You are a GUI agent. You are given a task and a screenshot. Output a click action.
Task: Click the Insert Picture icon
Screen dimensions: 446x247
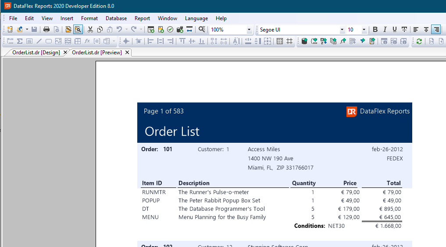pyautogui.click(x=58, y=42)
